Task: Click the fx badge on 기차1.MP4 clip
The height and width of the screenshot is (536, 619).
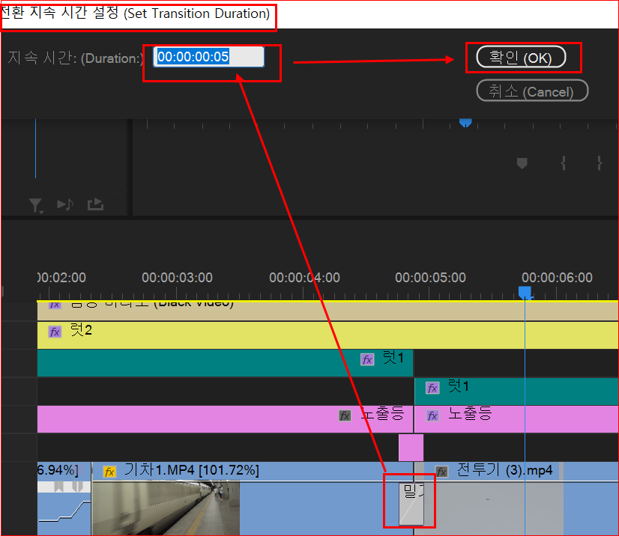Action: coord(109,472)
